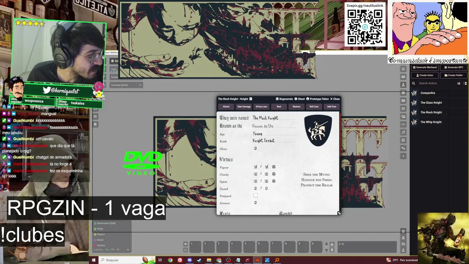
Task: Toggle actor sort order icon
Action: click(x=459, y=83)
